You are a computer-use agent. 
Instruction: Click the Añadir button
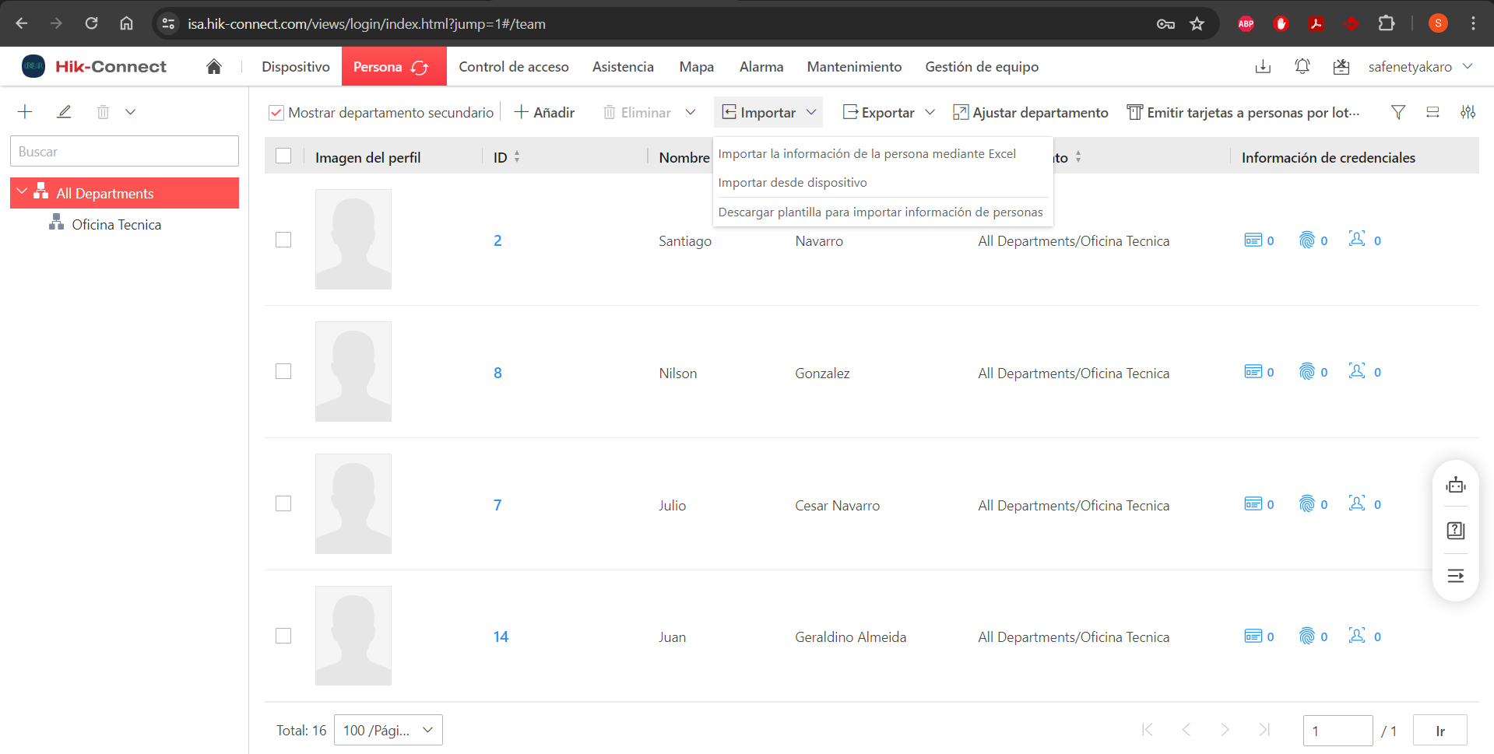pos(545,113)
